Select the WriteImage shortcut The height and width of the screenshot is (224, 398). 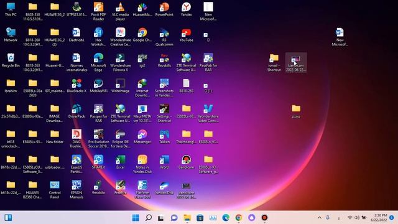coord(120,86)
